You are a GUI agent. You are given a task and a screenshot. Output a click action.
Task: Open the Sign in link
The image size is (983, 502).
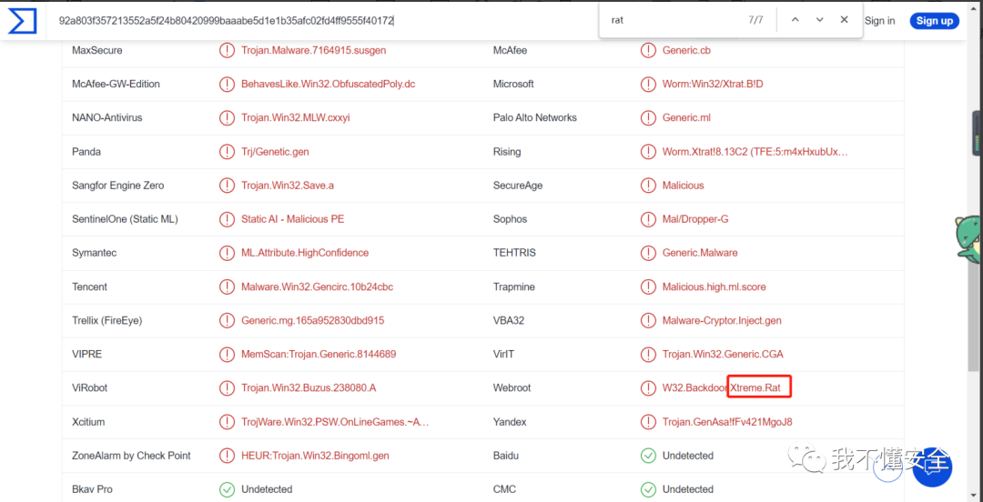pos(879,21)
